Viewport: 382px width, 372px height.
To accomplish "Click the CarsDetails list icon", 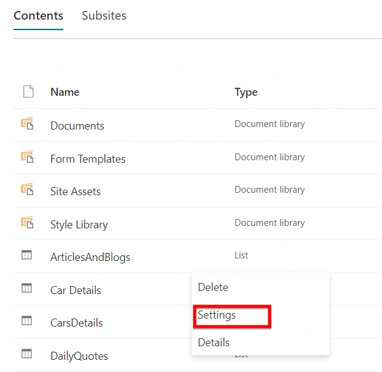I will (x=26, y=320).
